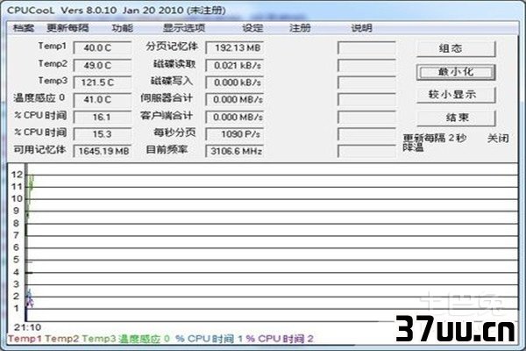Screen dimensions: 526x351
Task: Click the Temp2 graph legend entry
Action: coord(62,339)
